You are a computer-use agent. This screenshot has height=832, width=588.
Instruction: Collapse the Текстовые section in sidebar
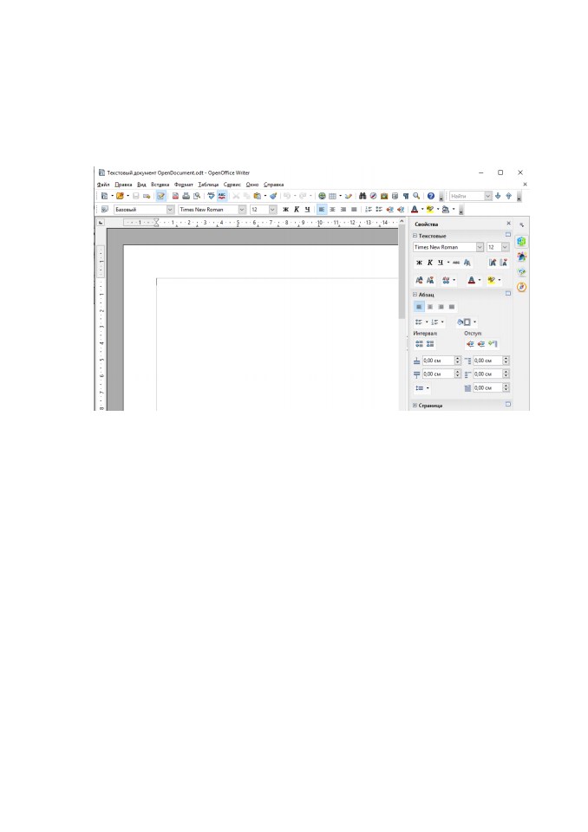pos(415,236)
